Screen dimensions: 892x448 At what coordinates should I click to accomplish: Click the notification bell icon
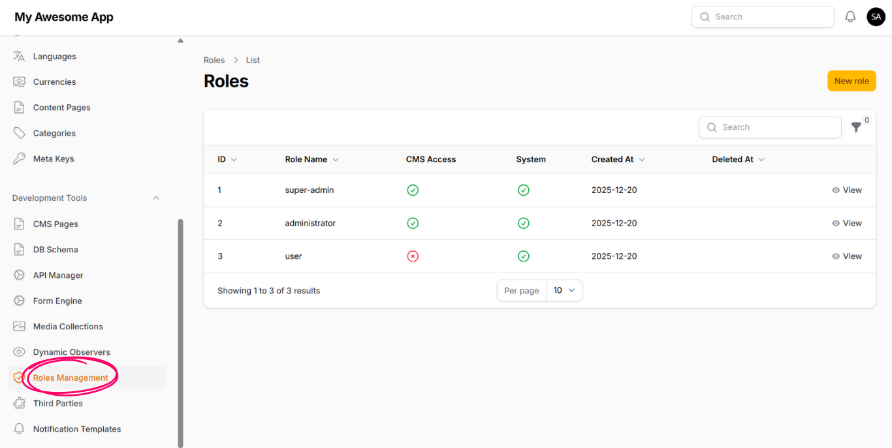(850, 17)
